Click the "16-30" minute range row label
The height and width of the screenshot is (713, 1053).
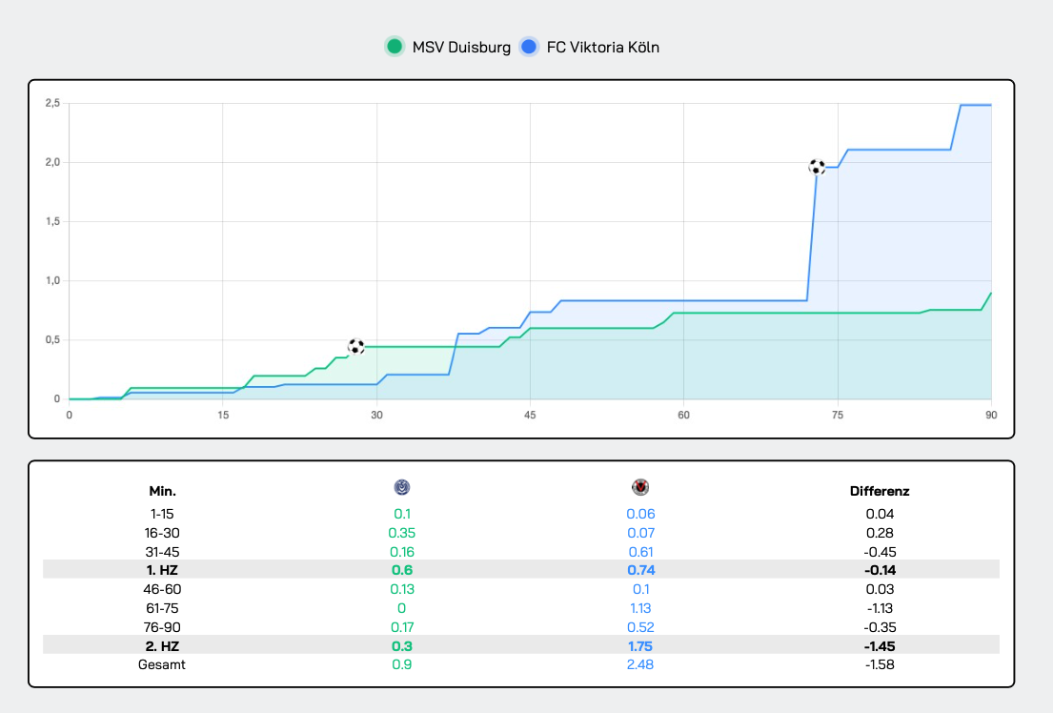coord(163,533)
